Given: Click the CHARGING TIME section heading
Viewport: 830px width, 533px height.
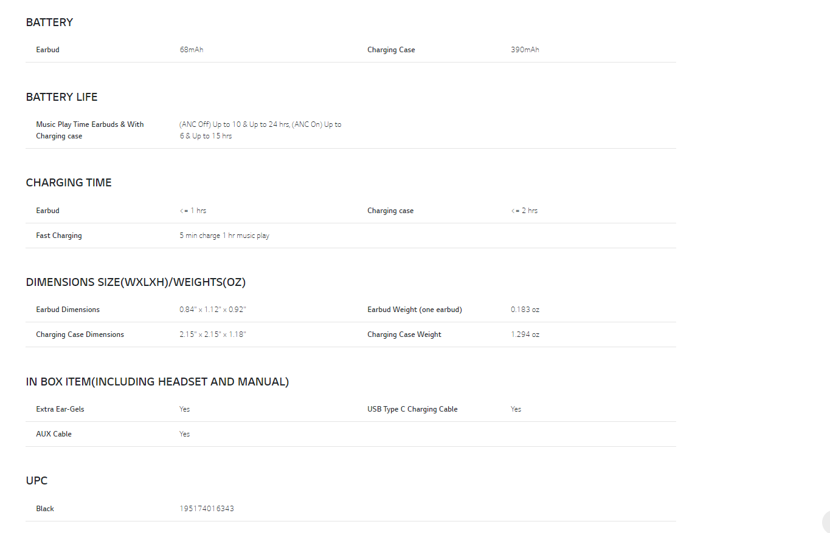Looking at the screenshot, I should (69, 183).
